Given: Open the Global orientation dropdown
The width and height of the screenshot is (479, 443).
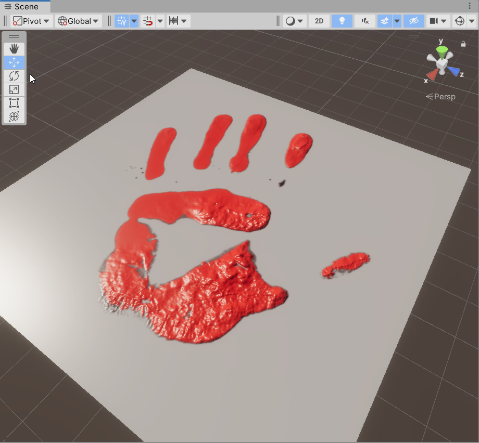Looking at the screenshot, I should coord(77,21).
